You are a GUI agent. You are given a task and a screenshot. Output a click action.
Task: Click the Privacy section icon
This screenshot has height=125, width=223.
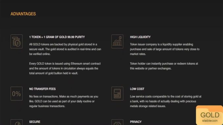[117, 122]
